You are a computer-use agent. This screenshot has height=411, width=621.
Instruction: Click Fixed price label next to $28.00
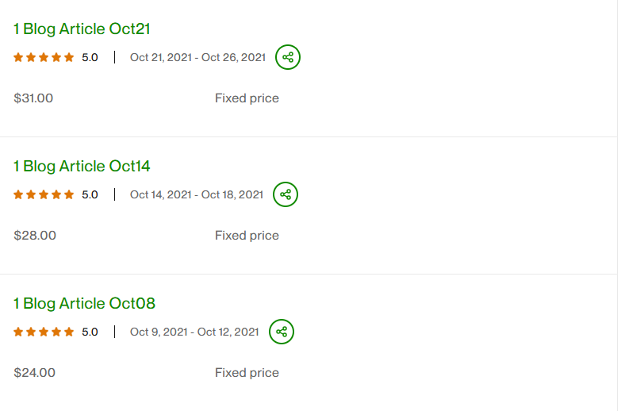[247, 236]
